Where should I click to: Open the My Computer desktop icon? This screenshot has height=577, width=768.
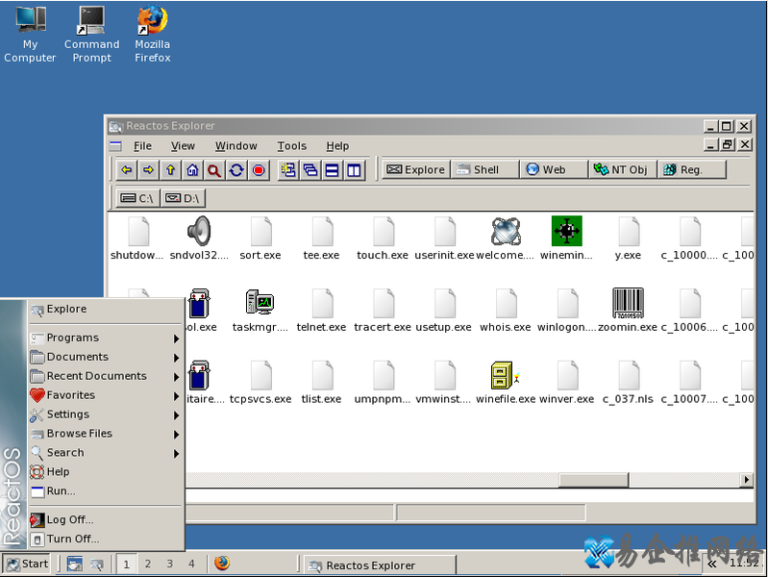(x=30, y=34)
